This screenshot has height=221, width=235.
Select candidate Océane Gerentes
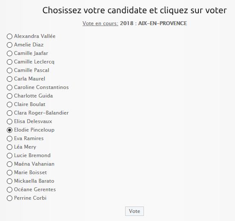[x=9, y=189]
